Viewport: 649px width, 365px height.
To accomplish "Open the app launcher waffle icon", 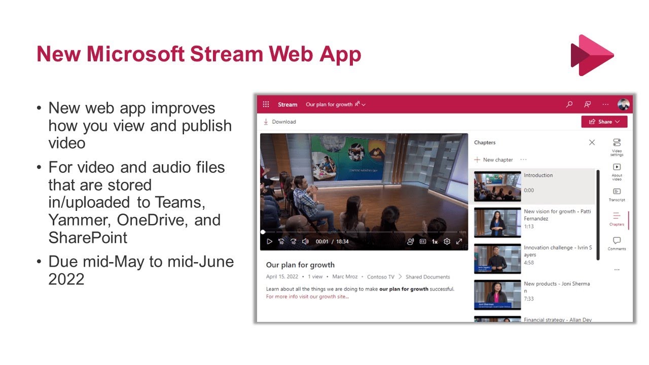I will tap(266, 104).
